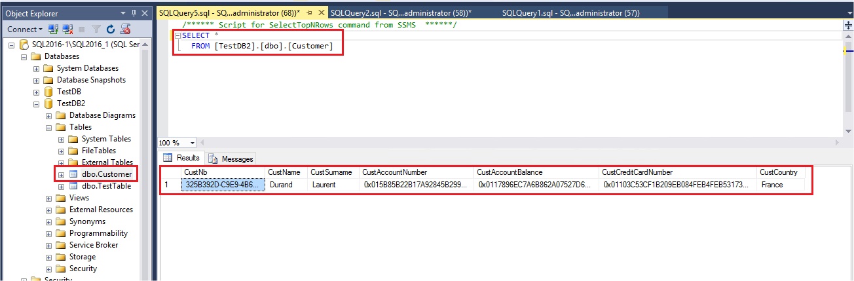Expand the Synonyms folder
The width and height of the screenshot is (854, 281).
(x=49, y=221)
